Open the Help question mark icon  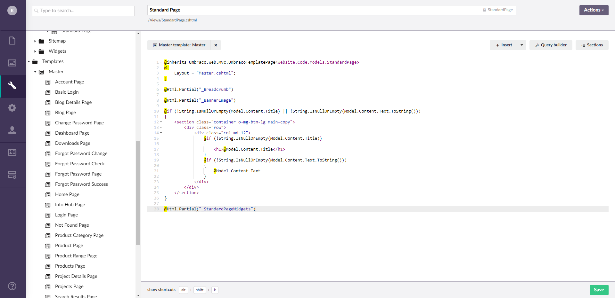(12, 286)
